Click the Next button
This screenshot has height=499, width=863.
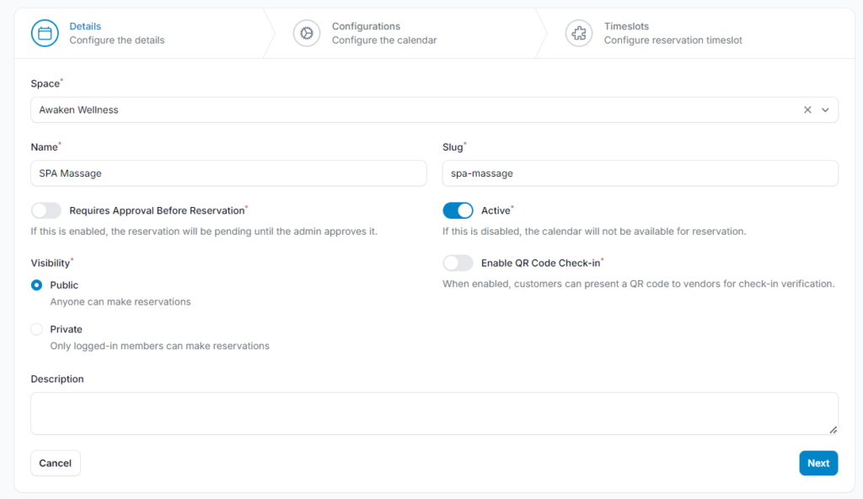(x=818, y=463)
